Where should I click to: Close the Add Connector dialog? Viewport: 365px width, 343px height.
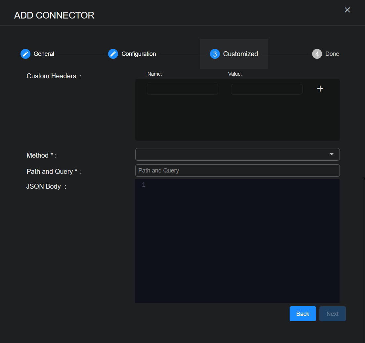point(347,10)
